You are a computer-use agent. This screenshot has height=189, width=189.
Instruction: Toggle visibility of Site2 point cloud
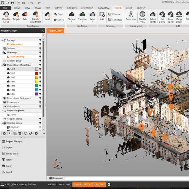pos(40,73)
